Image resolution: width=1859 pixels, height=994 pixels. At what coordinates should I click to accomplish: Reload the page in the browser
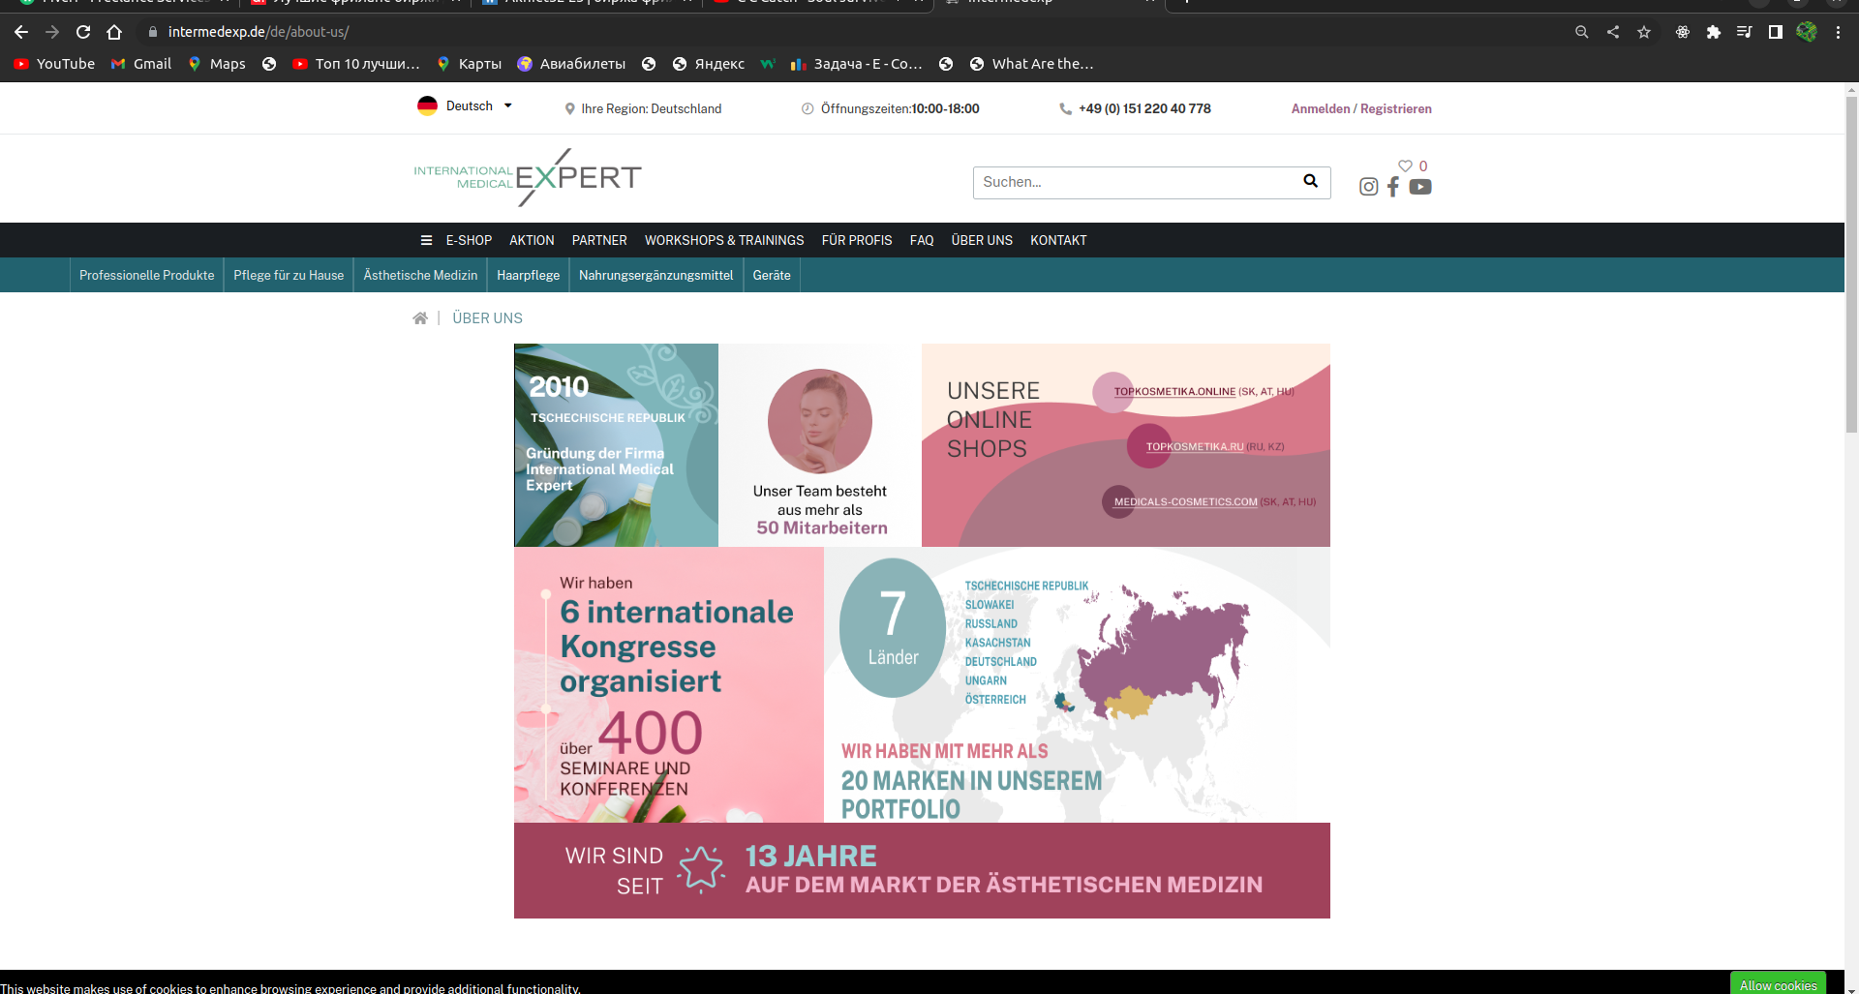83,32
